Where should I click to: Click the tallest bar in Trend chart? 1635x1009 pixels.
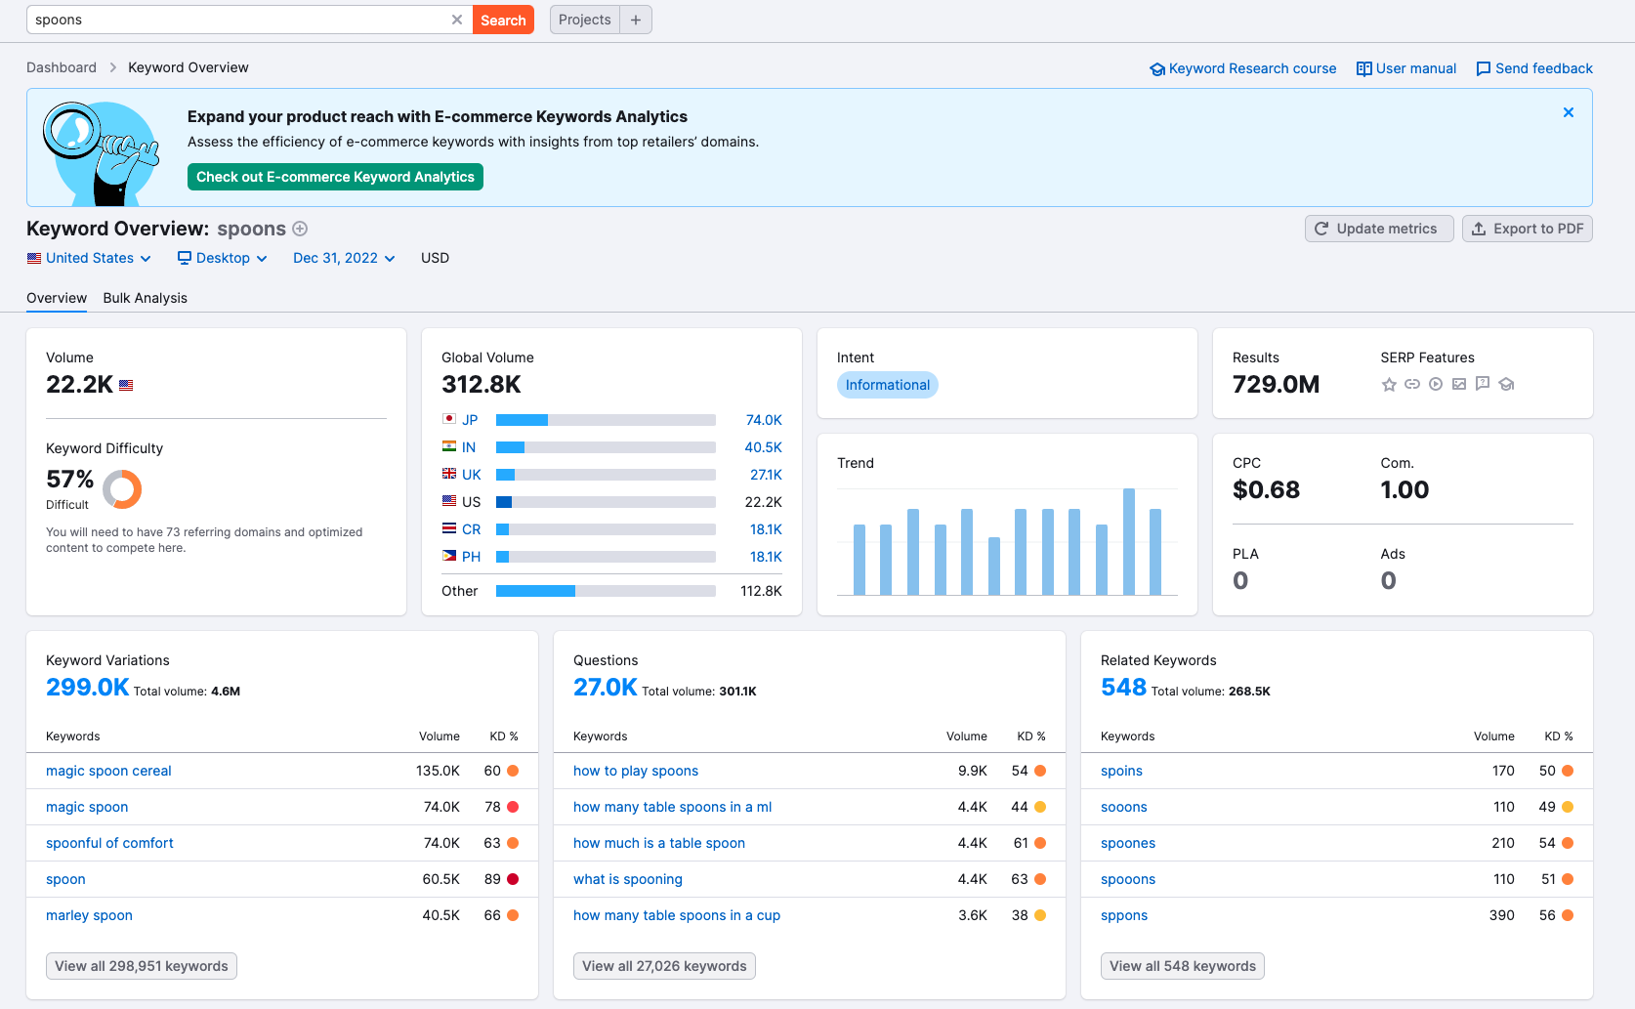point(1129,542)
